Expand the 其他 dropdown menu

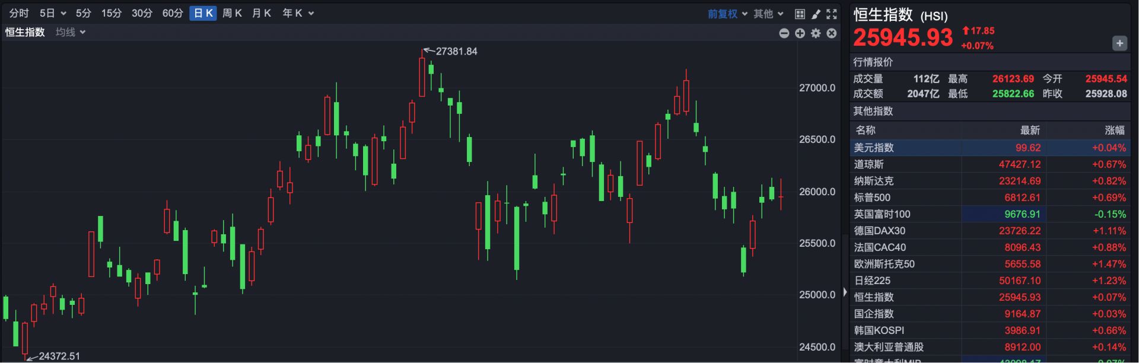coord(768,14)
